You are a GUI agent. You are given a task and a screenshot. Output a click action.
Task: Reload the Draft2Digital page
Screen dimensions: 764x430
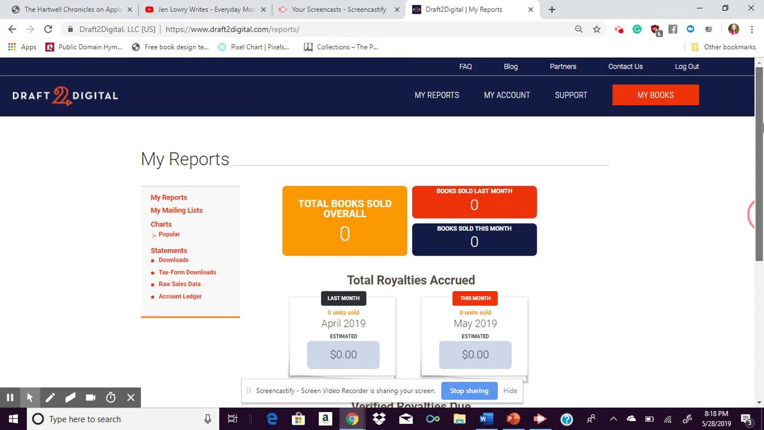point(48,29)
